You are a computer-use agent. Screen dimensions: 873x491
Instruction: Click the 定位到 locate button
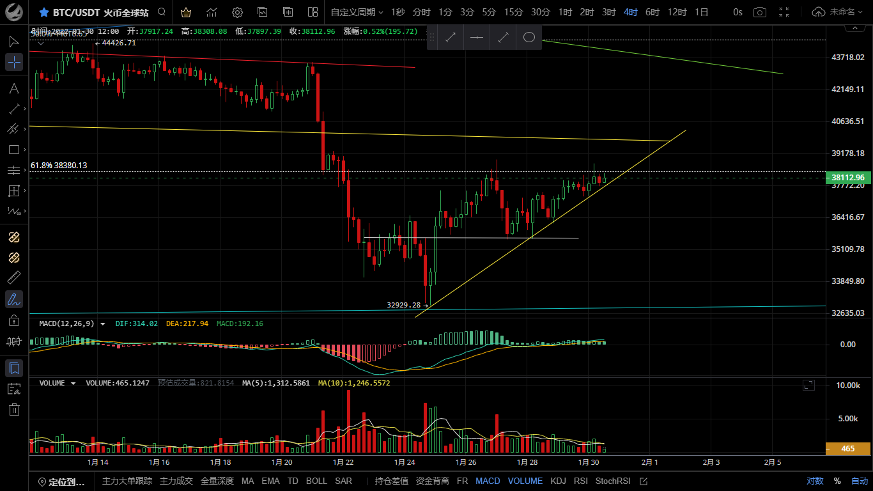point(61,481)
